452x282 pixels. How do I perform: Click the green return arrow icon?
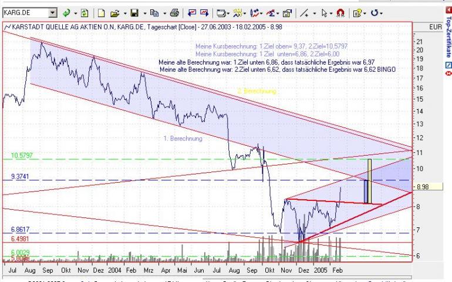[x=66, y=13]
